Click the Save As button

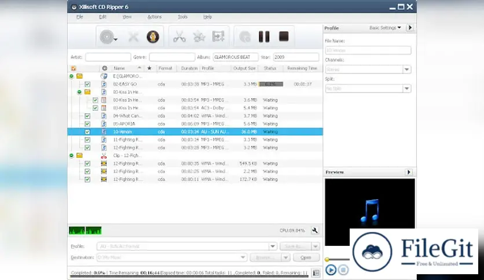tap(295, 246)
